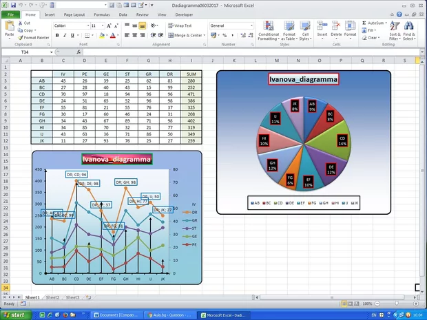
Task: Click the Decrease Font Size icon
Action: (116, 26)
